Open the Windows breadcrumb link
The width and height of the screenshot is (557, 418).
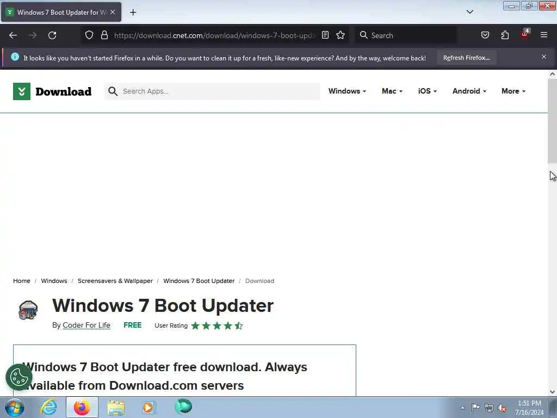(54, 281)
